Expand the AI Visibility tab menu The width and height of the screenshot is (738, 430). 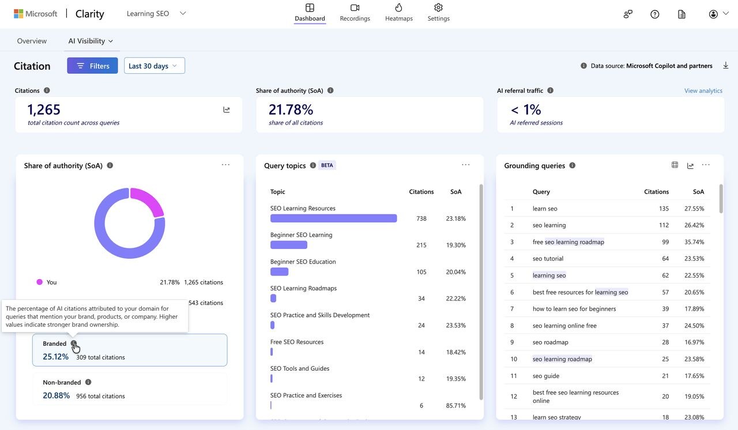pyautogui.click(x=91, y=41)
